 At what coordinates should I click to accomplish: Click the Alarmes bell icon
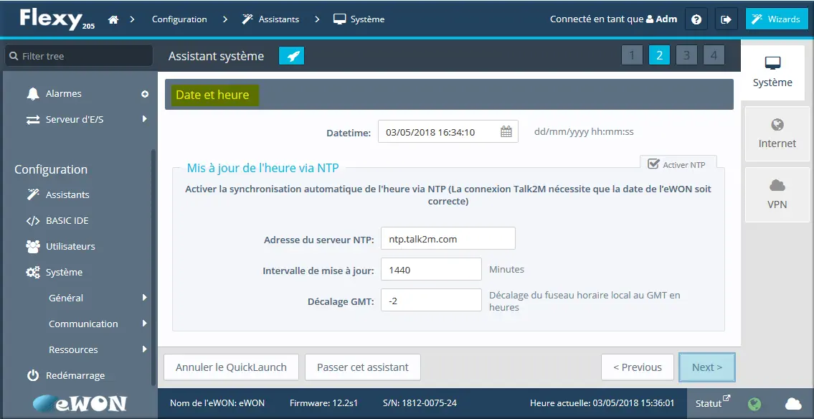click(x=33, y=94)
